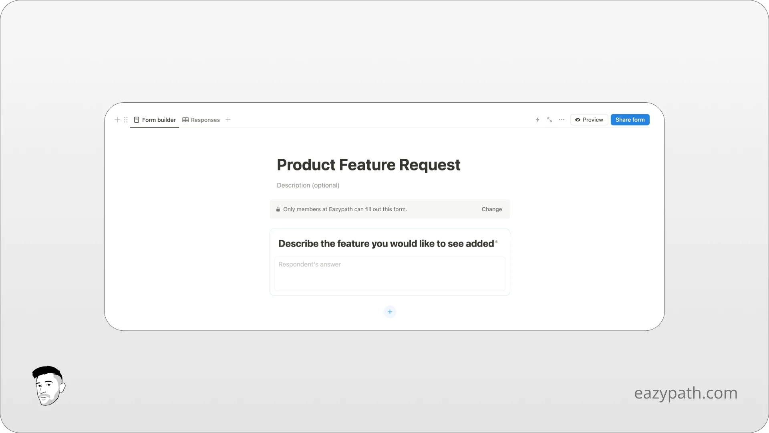This screenshot has width=769, height=433.
Task: Click the lock icon in the access banner
Action: click(278, 209)
